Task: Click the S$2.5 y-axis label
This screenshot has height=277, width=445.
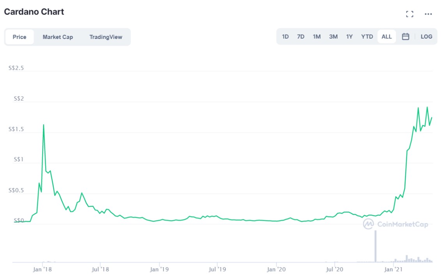Action: click(16, 68)
